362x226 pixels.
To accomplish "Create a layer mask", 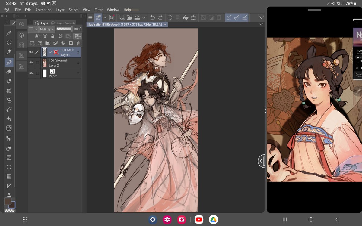I will 71,43.
